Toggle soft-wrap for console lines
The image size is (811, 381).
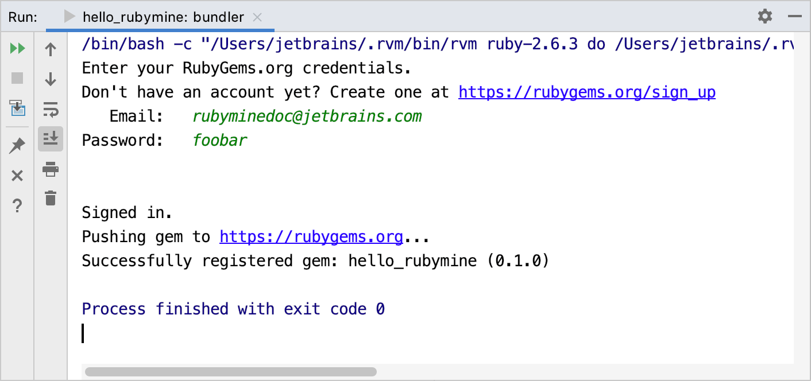coord(51,109)
